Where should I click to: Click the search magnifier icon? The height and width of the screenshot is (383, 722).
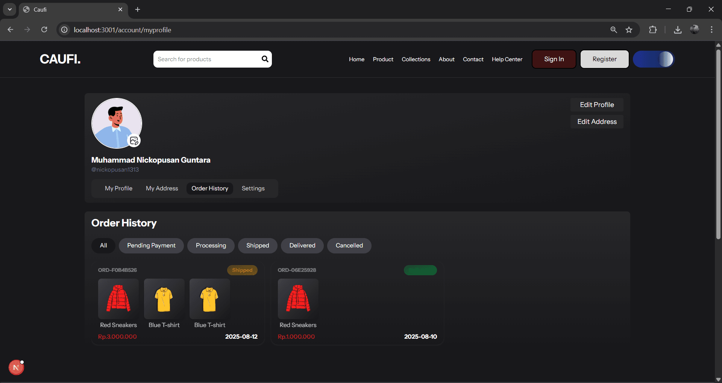[x=265, y=59]
